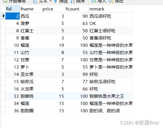
Task: Click the remark cell 甜的很，甜的很
Action: (x=111, y=111)
